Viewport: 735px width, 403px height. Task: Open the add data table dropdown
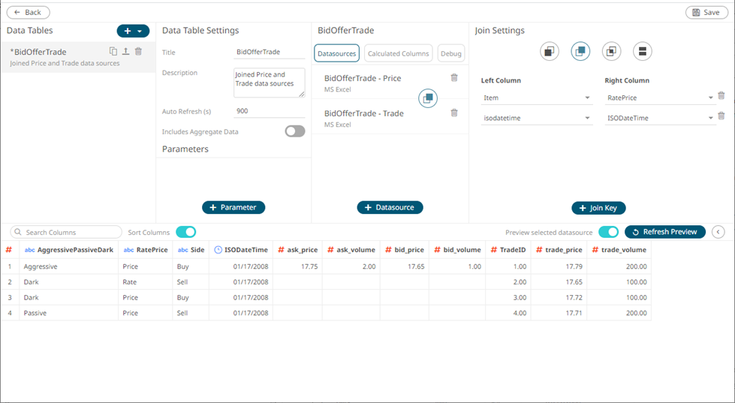[x=133, y=32]
